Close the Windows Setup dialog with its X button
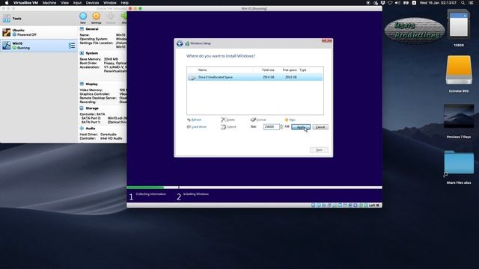Viewport: 479px width, 269px height. [x=326, y=40]
